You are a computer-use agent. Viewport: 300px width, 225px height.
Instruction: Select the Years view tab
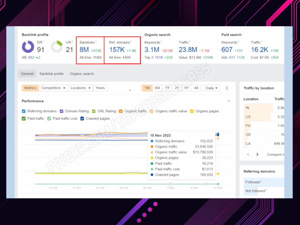pos(100,88)
